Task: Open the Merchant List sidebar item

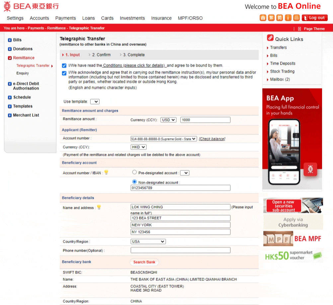Action: [26, 115]
